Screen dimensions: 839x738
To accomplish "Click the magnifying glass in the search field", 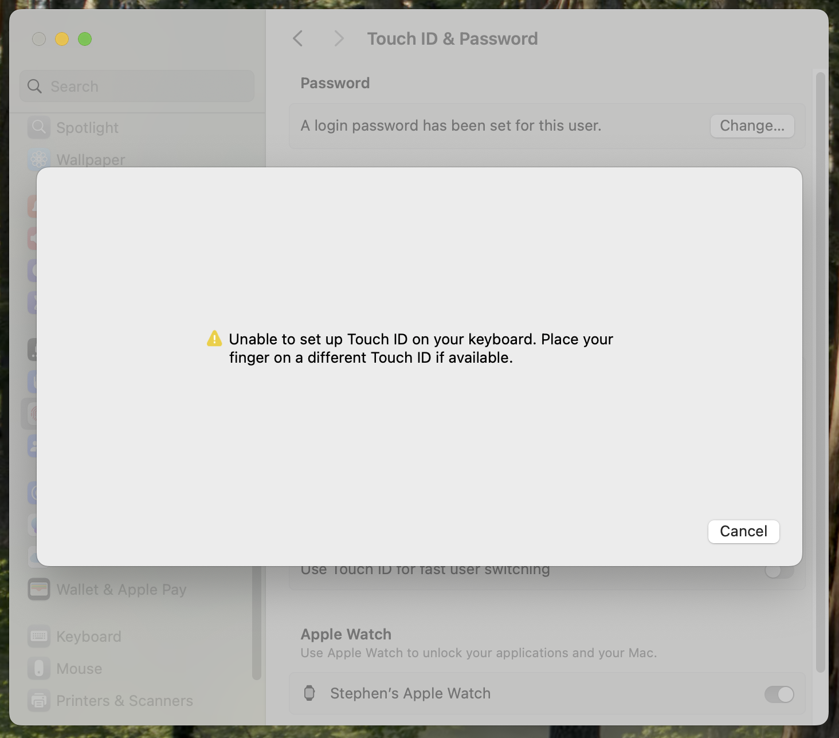I will tap(34, 86).
